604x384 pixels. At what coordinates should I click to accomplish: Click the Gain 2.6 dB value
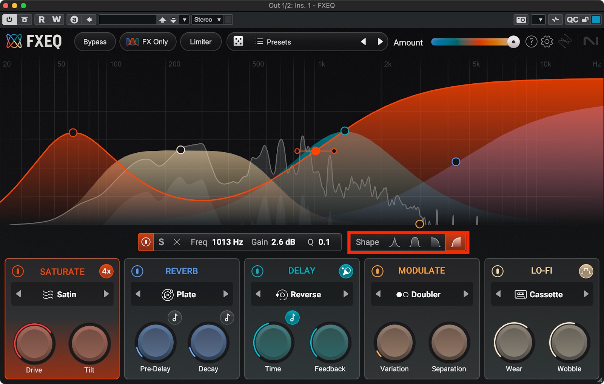coord(284,242)
